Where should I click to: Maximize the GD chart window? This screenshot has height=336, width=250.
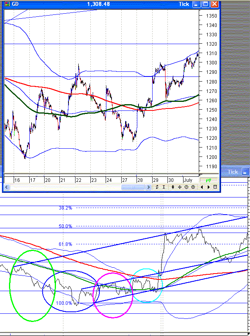click(x=205, y=4)
